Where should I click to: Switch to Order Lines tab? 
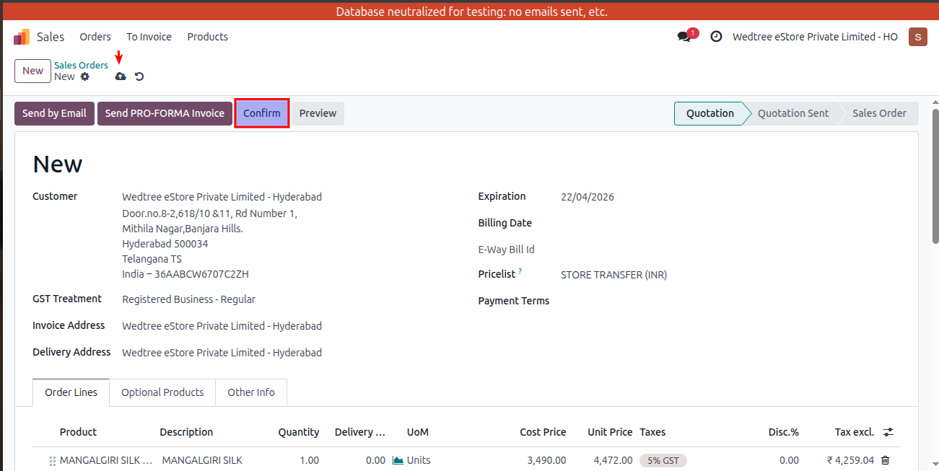pyautogui.click(x=71, y=392)
